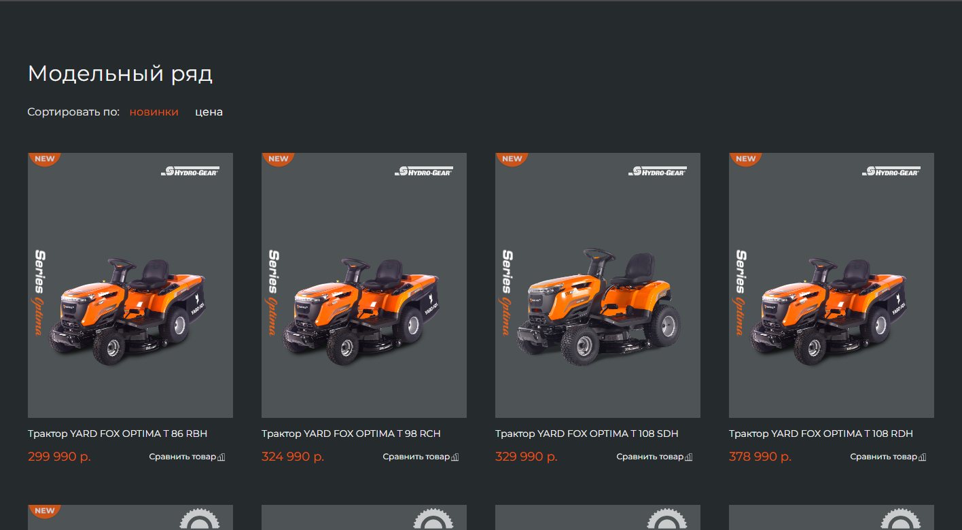Image resolution: width=962 pixels, height=530 pixels.
Task: Click compare chart icon for T 98 RCH
Action: (x=455, y=457)
